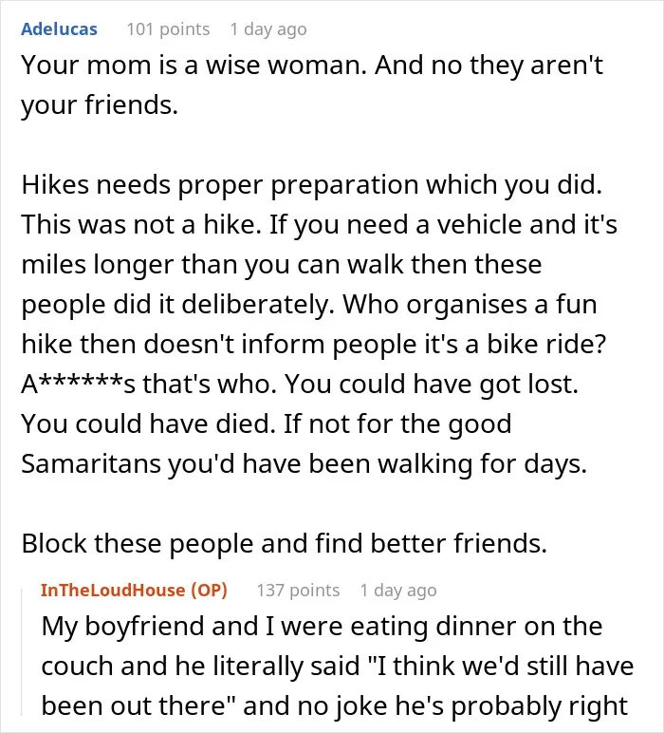
Task: Collapse the reply thread via vertical line
Action: tap(22, 652)
